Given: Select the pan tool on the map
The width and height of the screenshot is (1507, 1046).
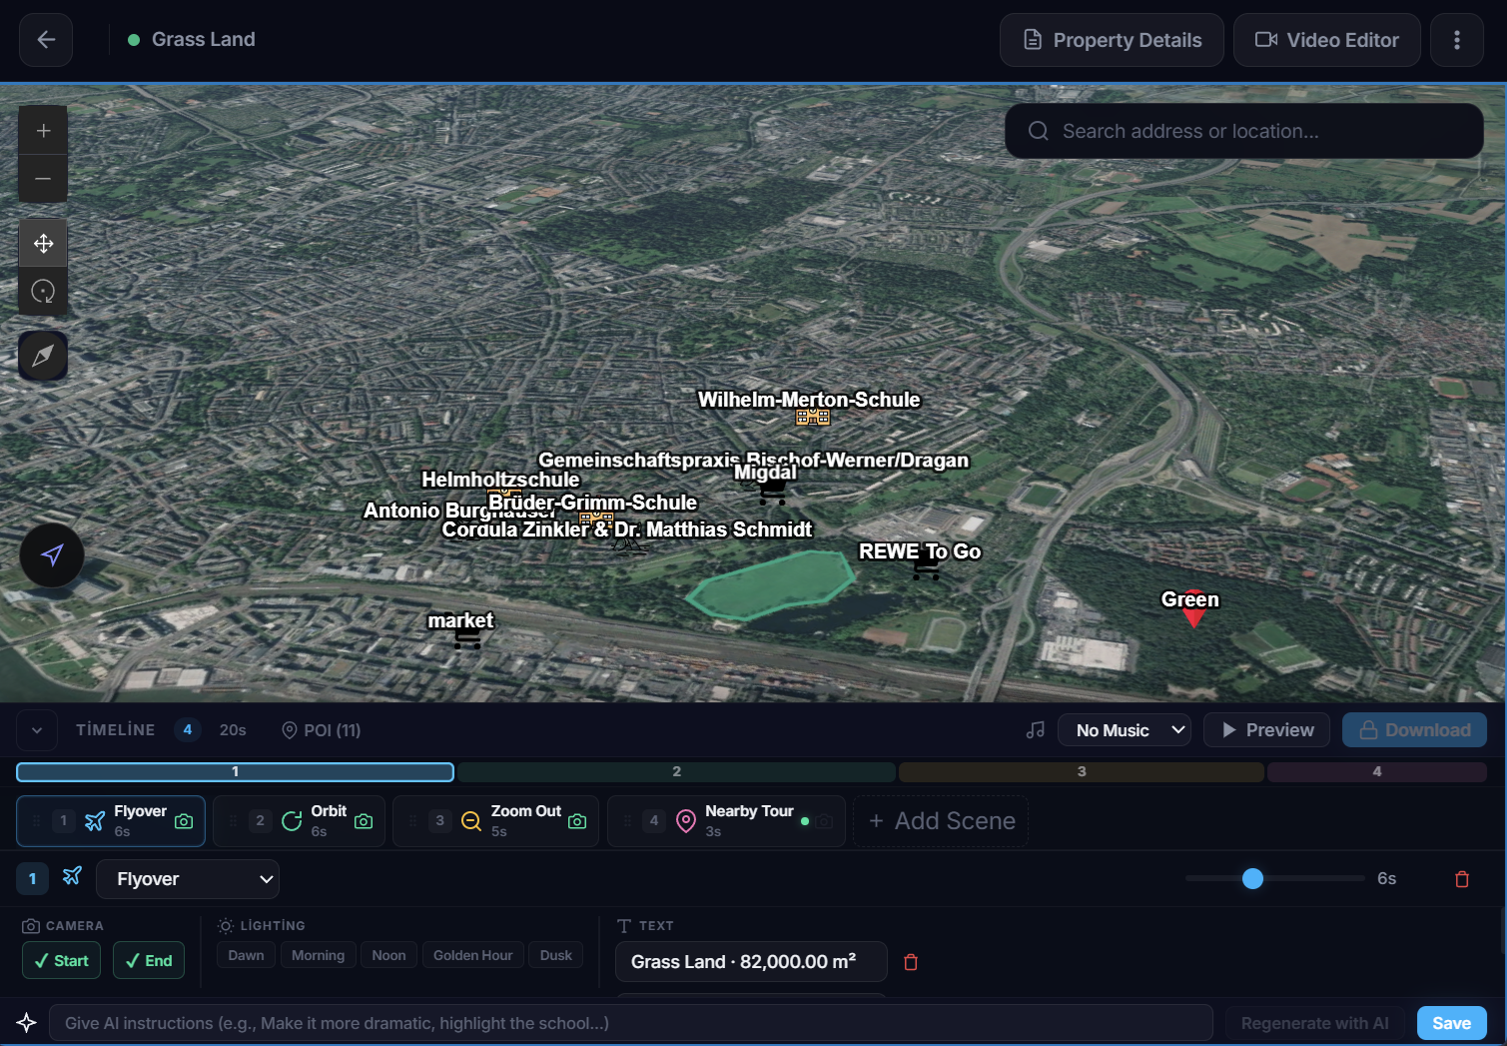Looking at the screenshot, I should [x=43, y=243].
